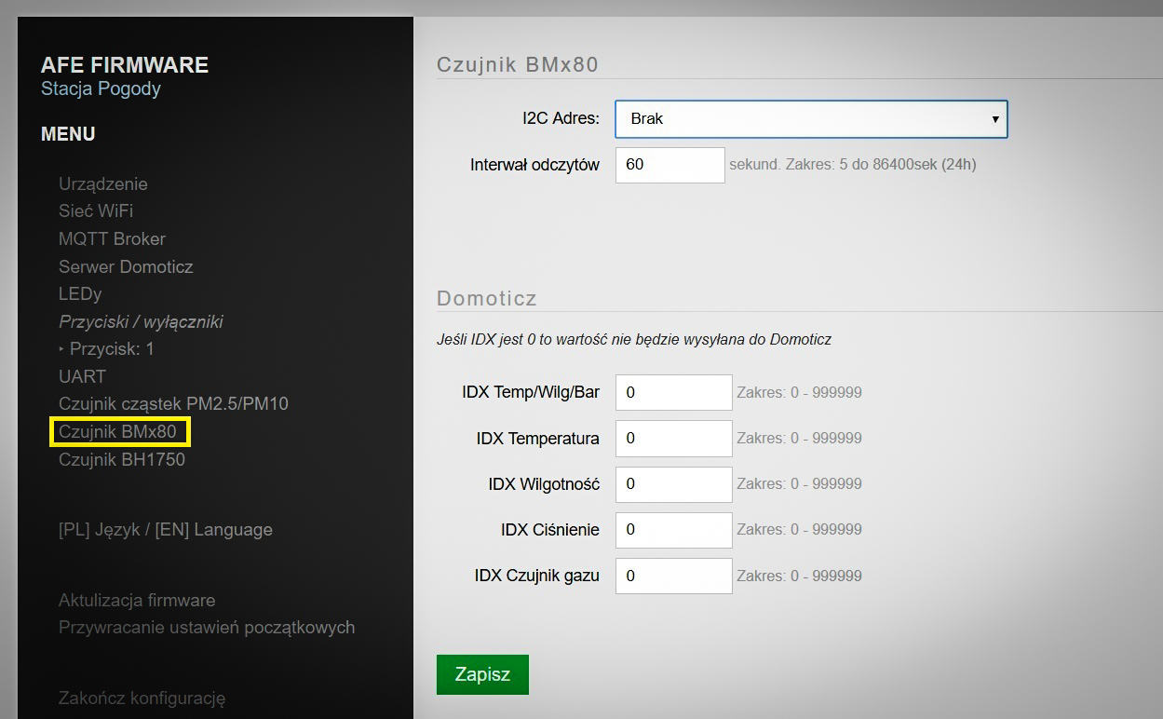Click the Domoticz section heading
1163x719 pixels.
487,298
